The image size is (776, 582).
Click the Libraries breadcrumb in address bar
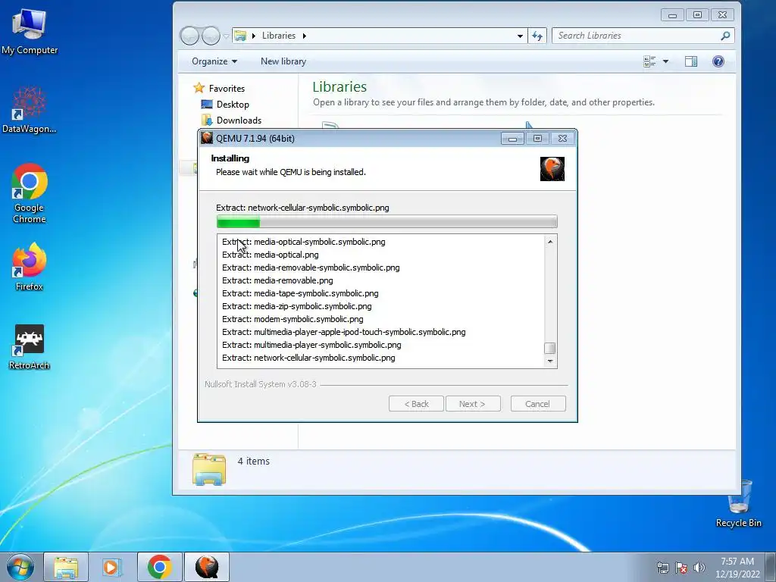click(x=279, y=36)
